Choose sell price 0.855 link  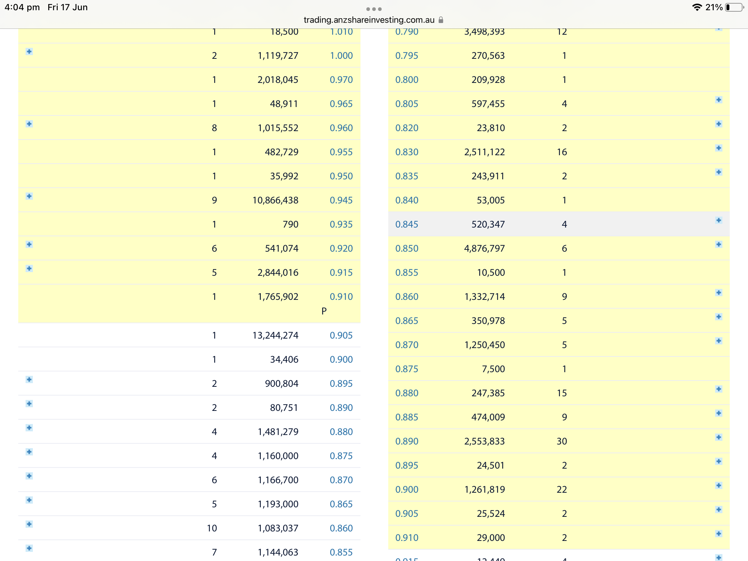[x=407, y=272]
